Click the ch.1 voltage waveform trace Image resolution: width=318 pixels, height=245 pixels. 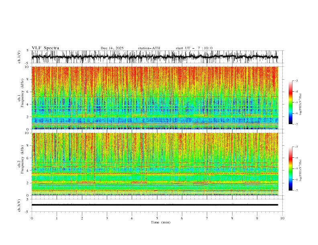(x=155, y=57)
